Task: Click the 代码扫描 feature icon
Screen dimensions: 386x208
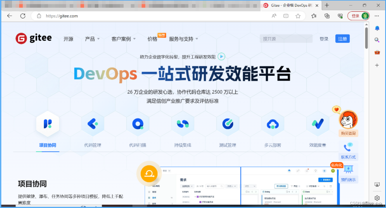Action: [138, 124]
